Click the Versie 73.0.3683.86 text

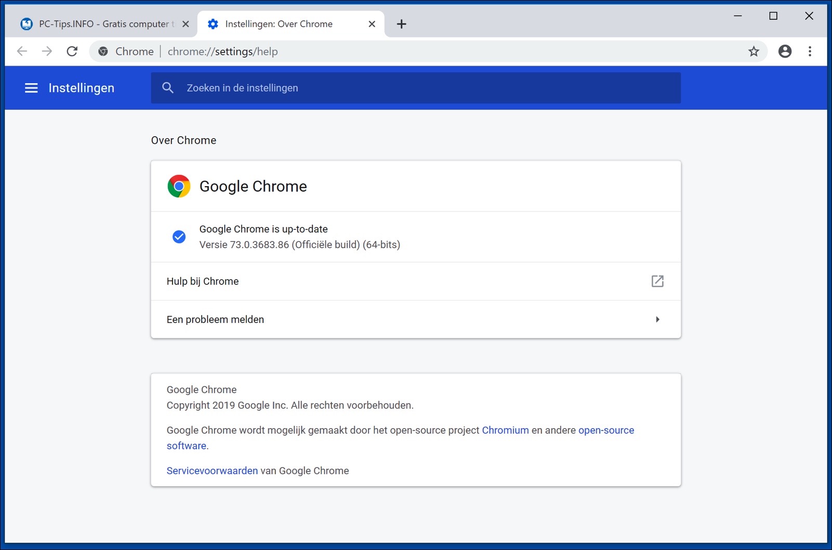[300, 244]
